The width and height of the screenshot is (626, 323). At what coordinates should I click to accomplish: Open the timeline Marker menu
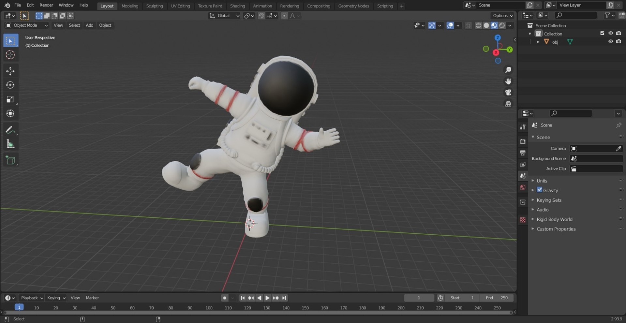[92, 298]
